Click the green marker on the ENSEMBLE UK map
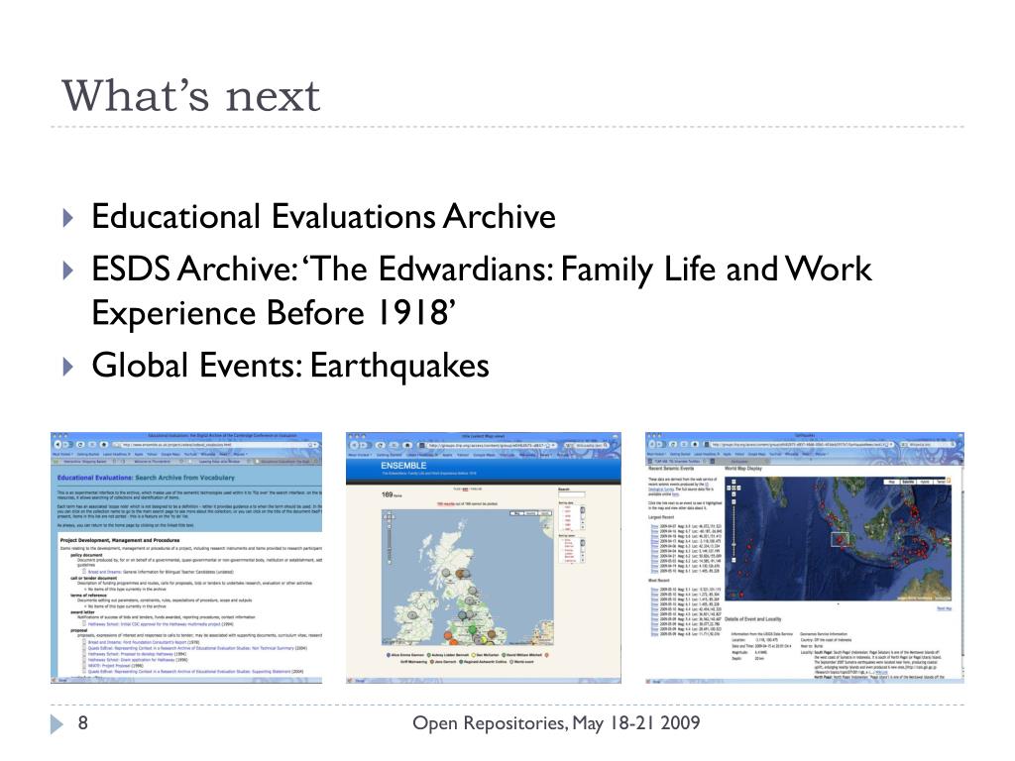This screenshot has width=1015, height=761. (x=473, y=629)
